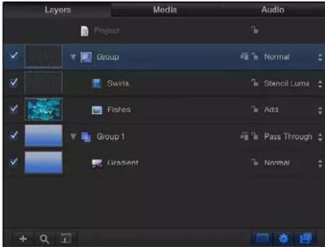The width and height of the screenshot is (325, 247).
Task: Toggle the lock on Swirls row
Action: pyautogui.click(x=255, y=83)
